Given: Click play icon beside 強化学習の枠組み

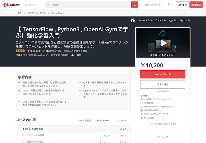Looking at the screenshot, I should [23, 142].
